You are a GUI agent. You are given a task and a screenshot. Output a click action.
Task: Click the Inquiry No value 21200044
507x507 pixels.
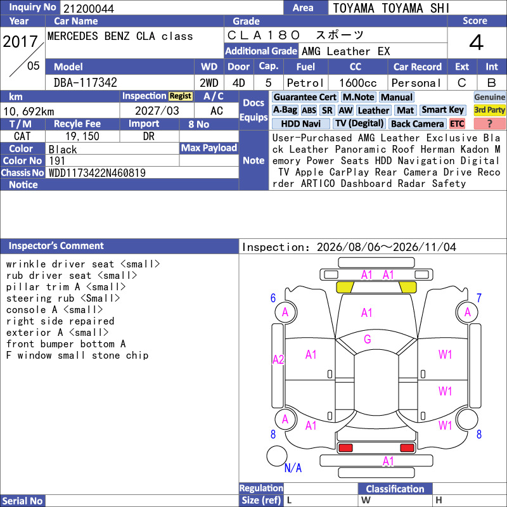[89, 8]
